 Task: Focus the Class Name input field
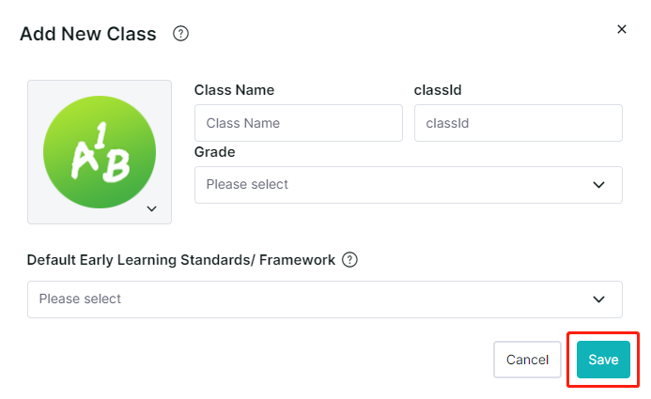(299, 123)
